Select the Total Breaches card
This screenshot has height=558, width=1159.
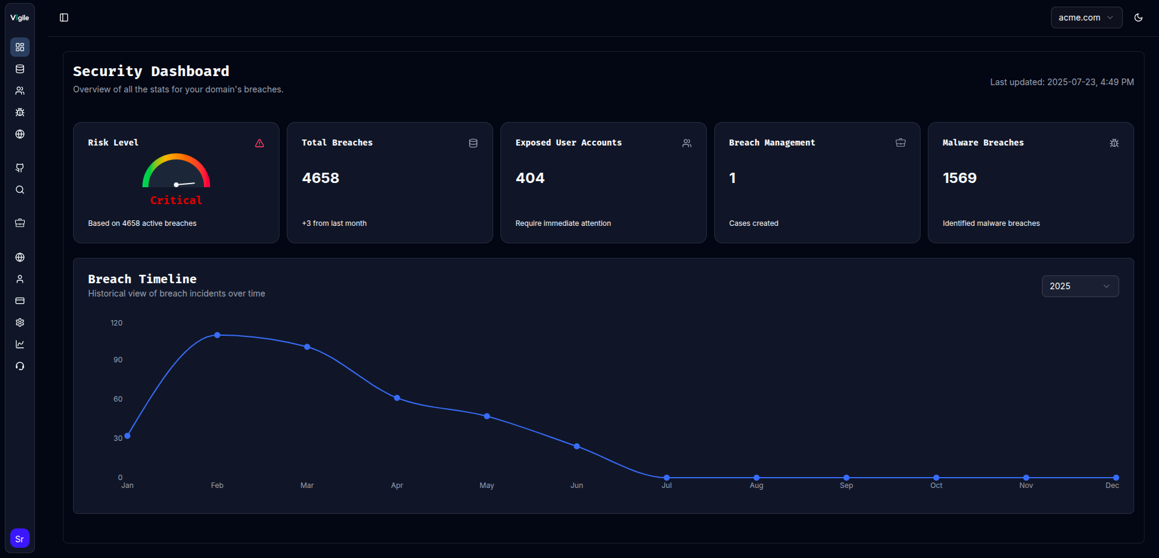pyautogui.click(x=389, y=182)
